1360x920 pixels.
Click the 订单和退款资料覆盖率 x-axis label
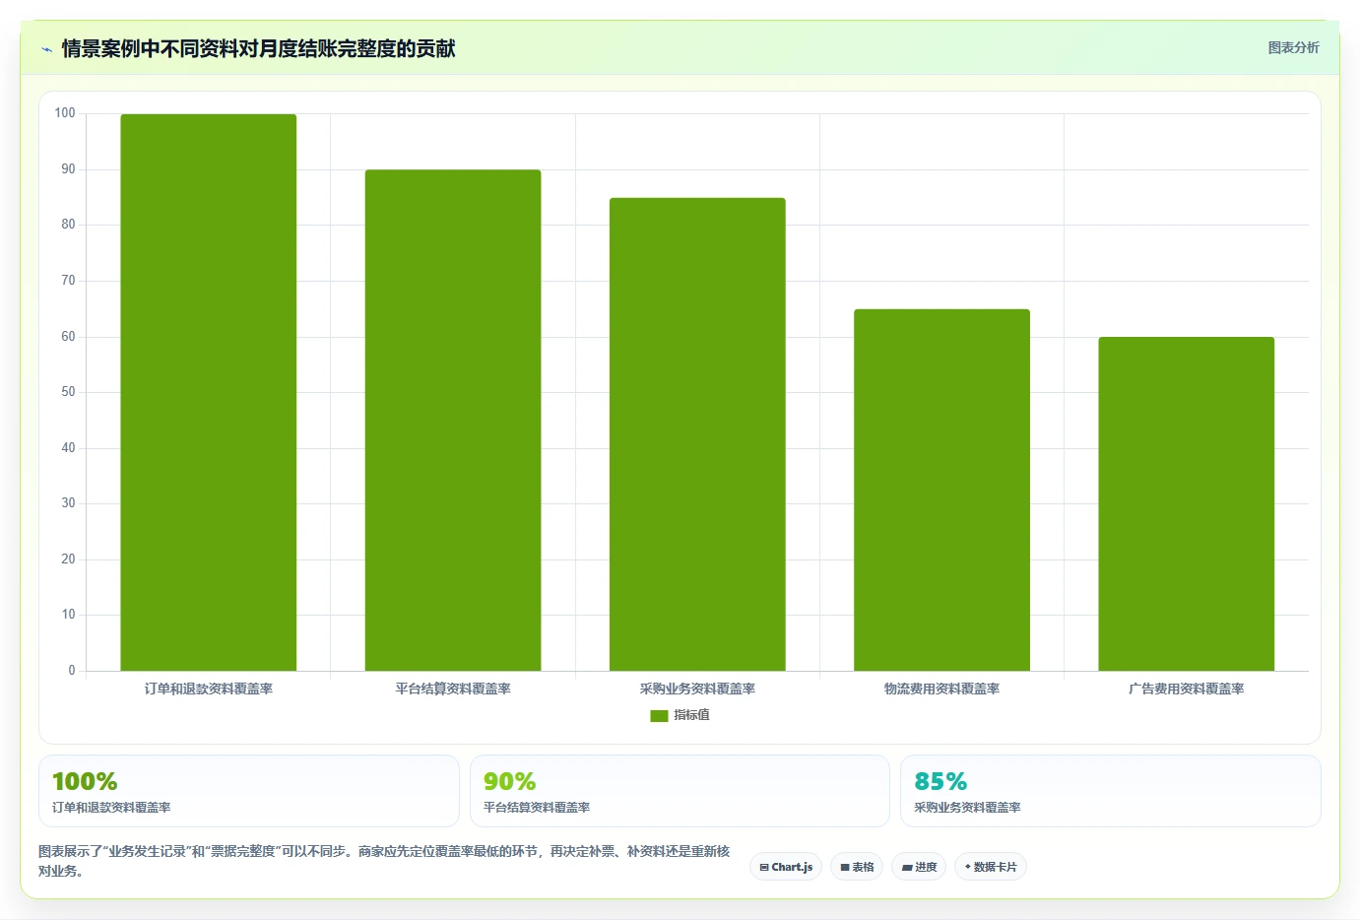[209, 689]
